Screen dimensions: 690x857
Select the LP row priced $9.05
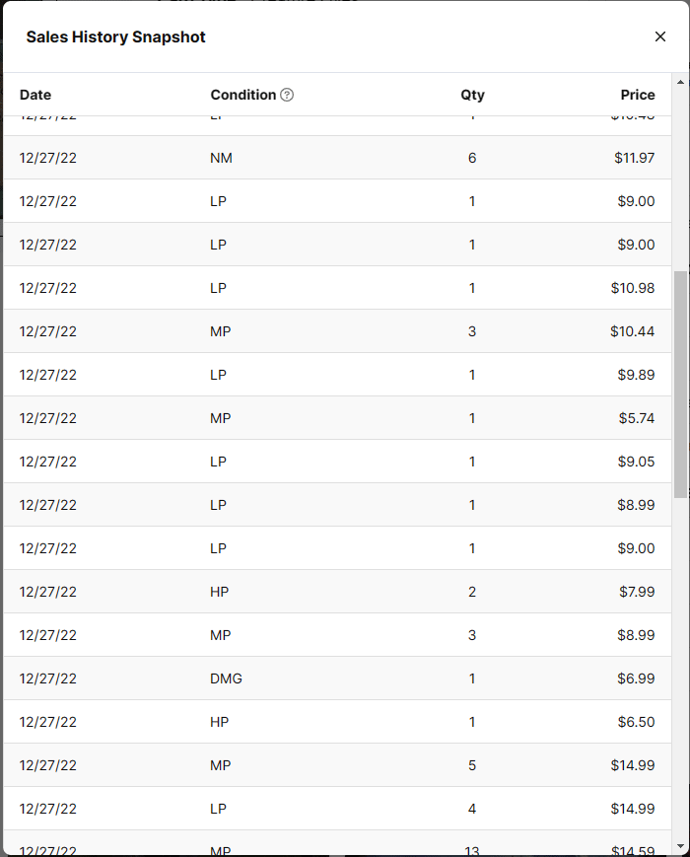pyautogui.click(x=335, y=462)
